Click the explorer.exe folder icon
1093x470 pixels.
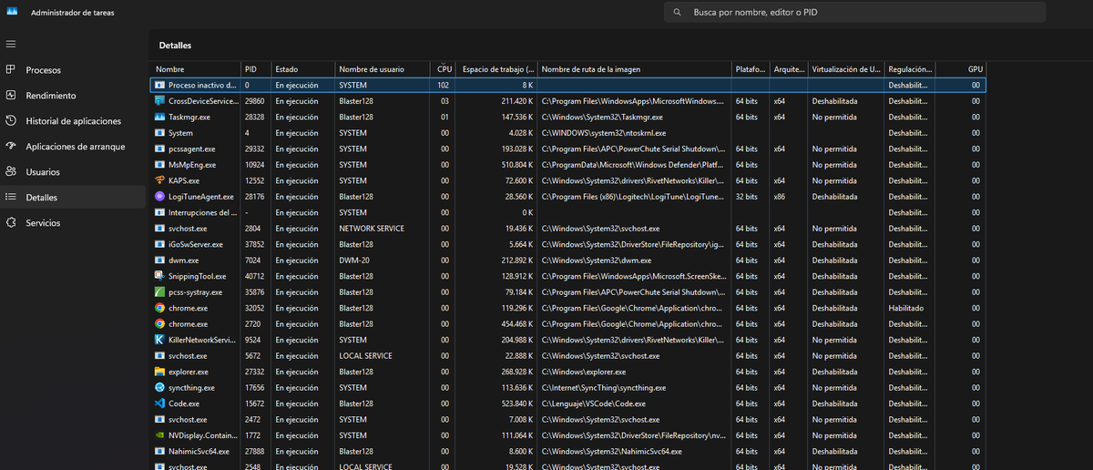pos(159,372)
